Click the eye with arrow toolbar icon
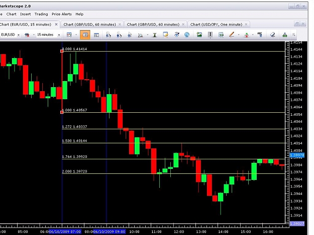Viewport: 314px width, 235px height. click(176, 35)
